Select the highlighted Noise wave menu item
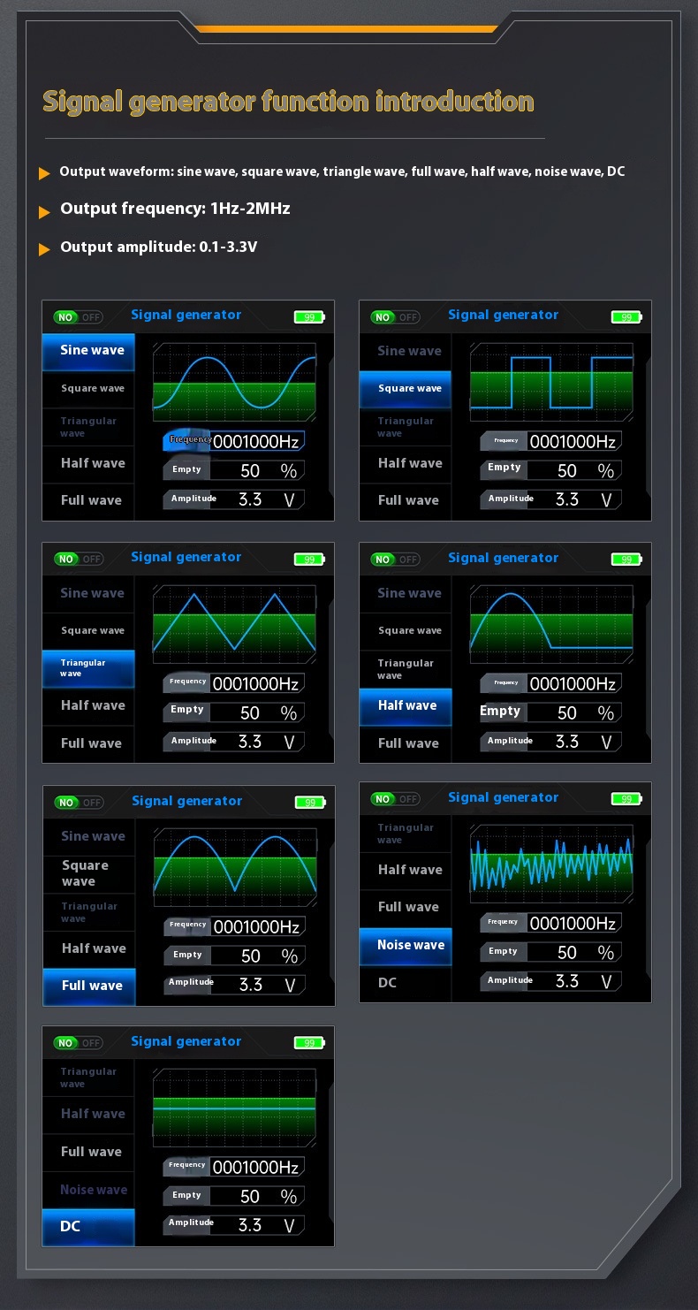698x1310 pixels. (406, 946)
